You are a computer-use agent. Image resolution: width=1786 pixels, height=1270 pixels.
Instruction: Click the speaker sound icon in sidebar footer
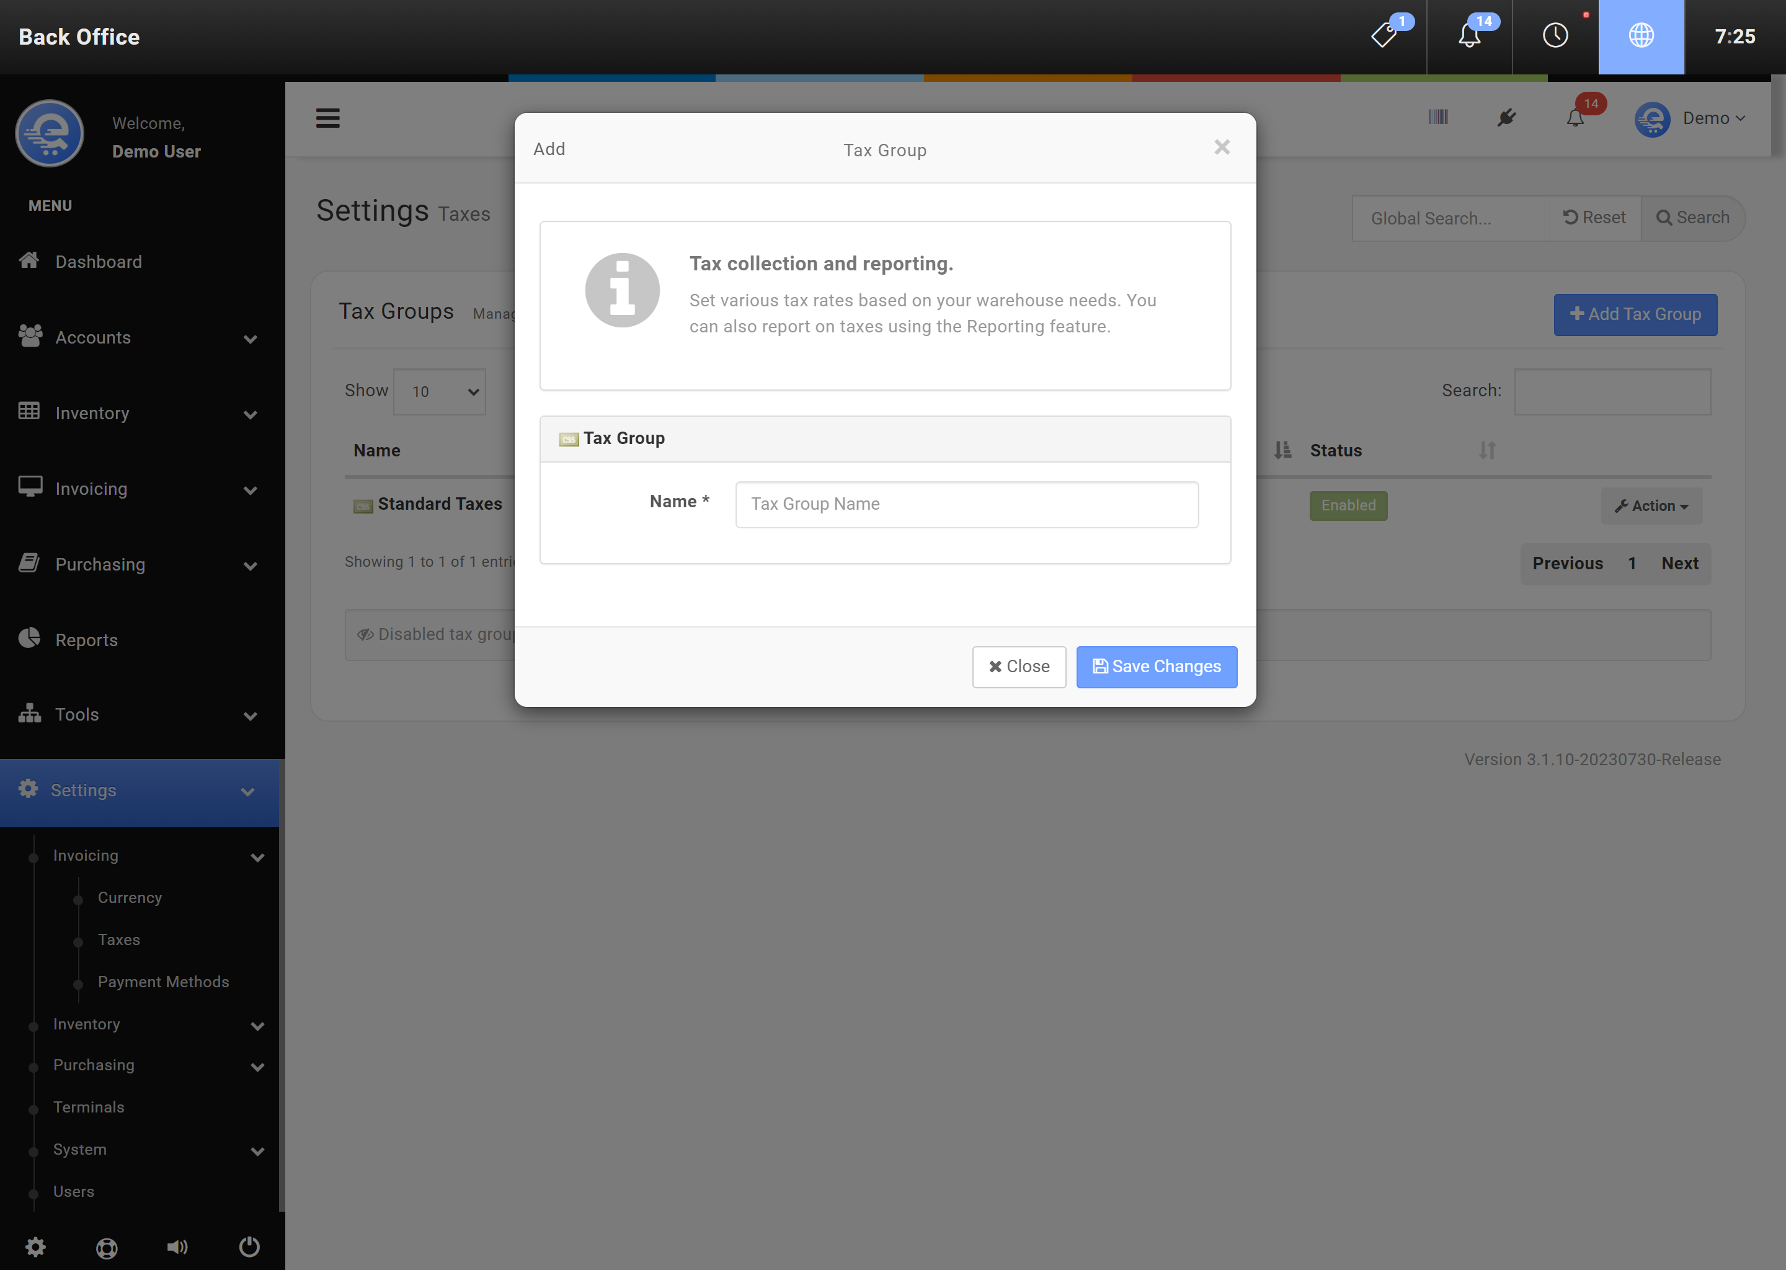177,1246
